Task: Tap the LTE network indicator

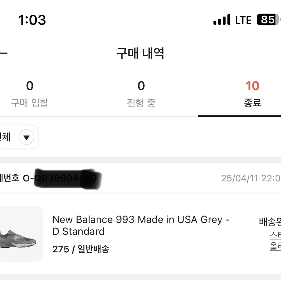Action: (x=243, y=20)
